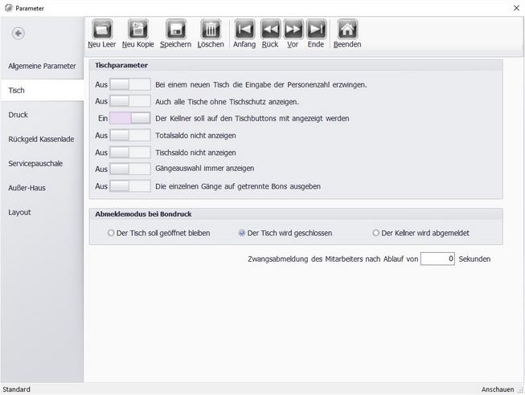Screen dimensions: 525x395
Task: Go back one record with Rück
Action: (270, 29)
